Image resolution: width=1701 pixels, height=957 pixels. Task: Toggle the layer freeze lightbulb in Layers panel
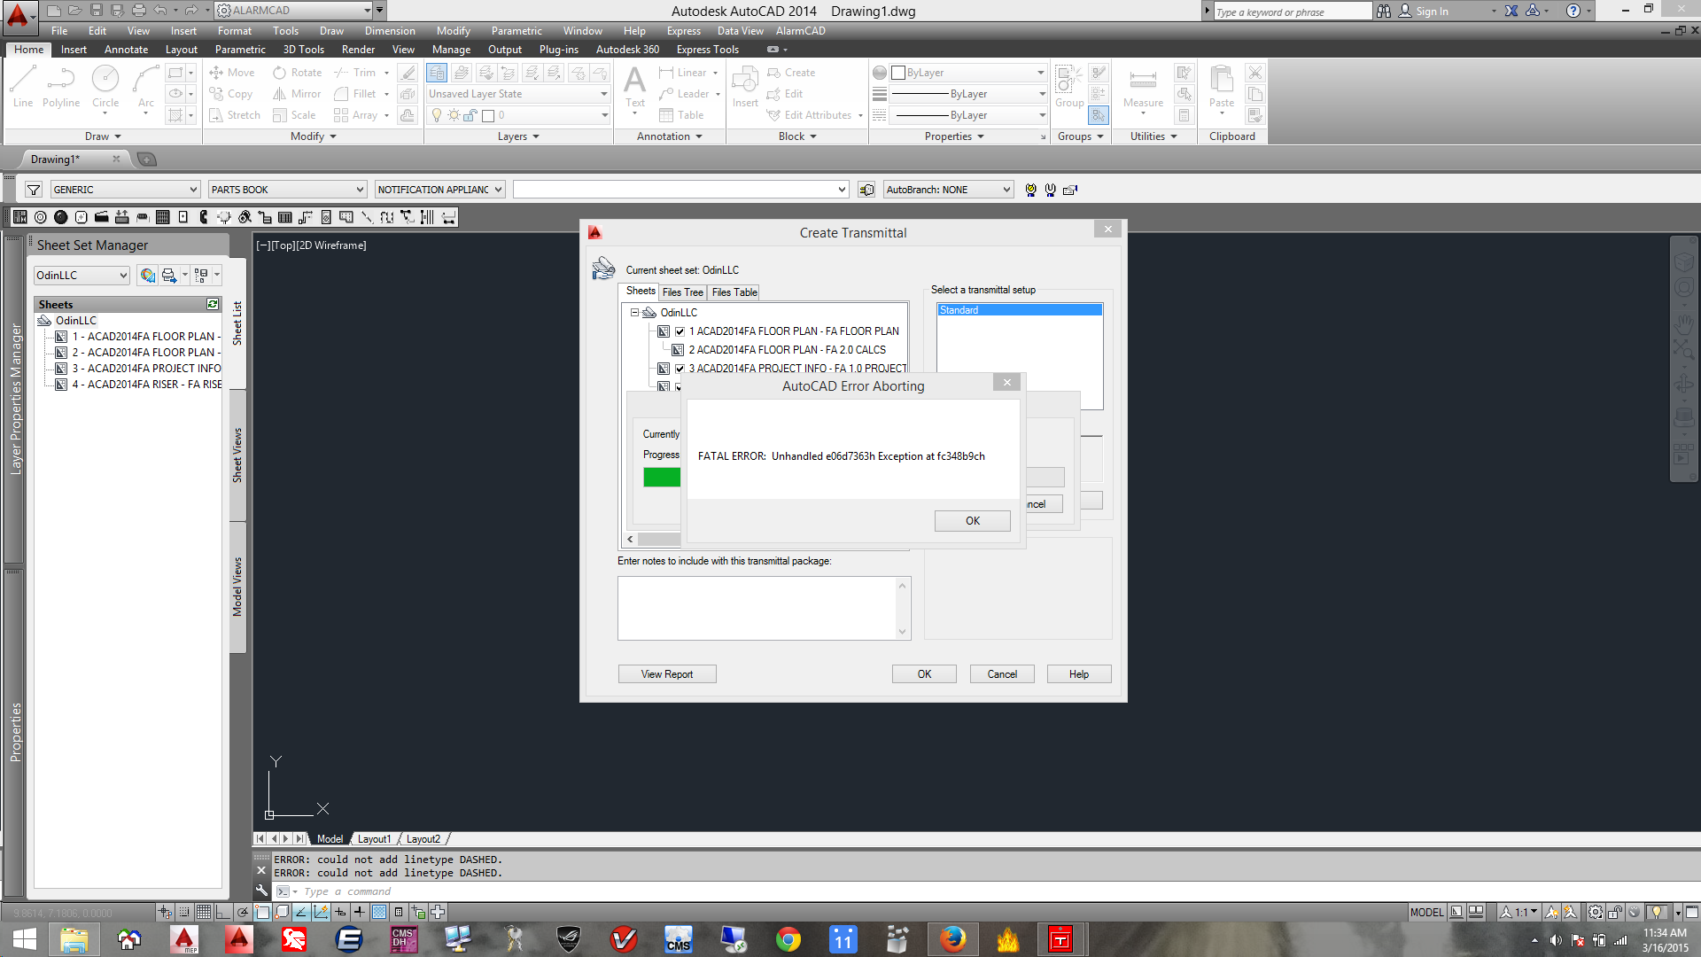pos(436,114)
